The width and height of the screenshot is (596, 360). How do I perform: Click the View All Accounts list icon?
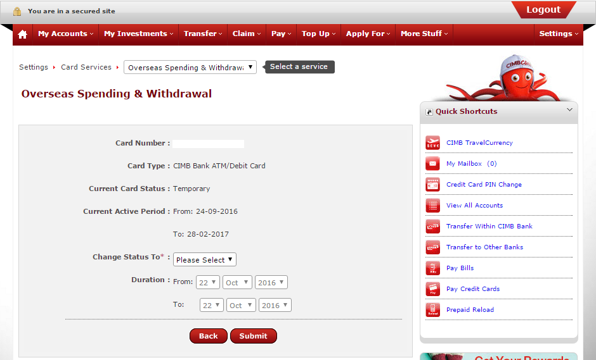(432, 205)
